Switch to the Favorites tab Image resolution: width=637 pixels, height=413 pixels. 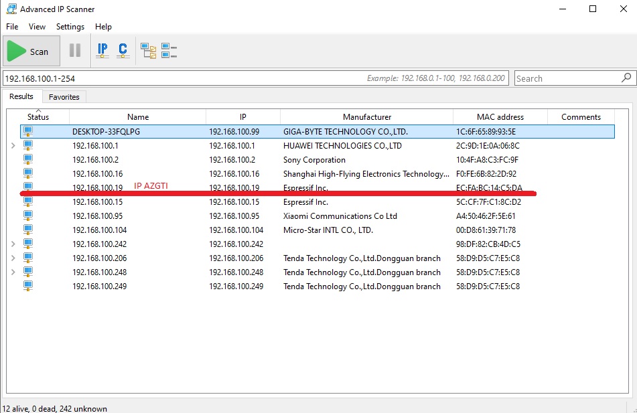64,97
